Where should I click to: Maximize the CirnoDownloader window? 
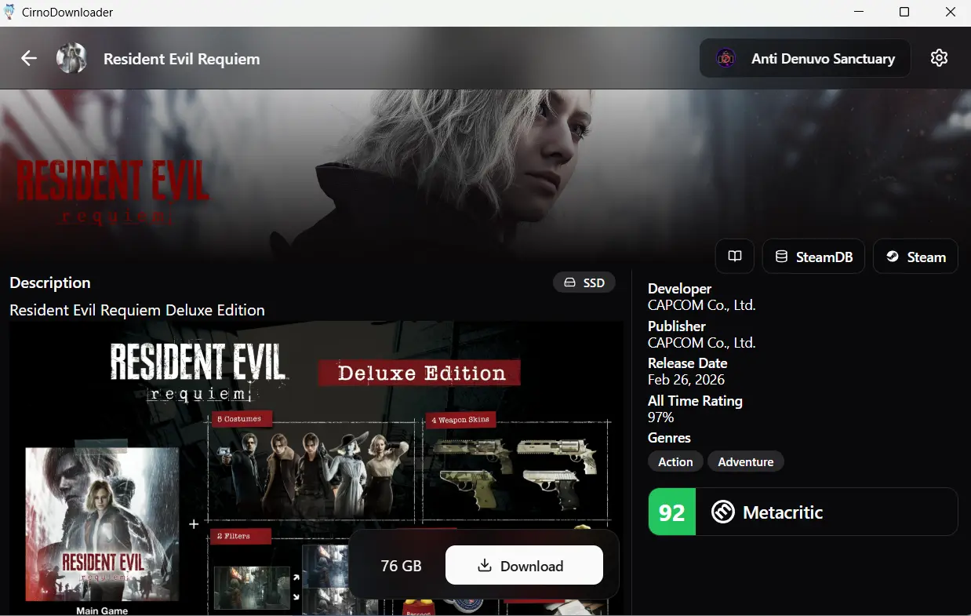(x=904, y=12)
